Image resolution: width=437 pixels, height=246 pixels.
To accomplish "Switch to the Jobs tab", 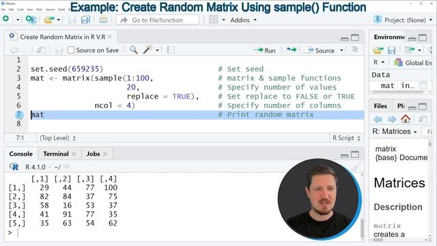I will 93,154.
